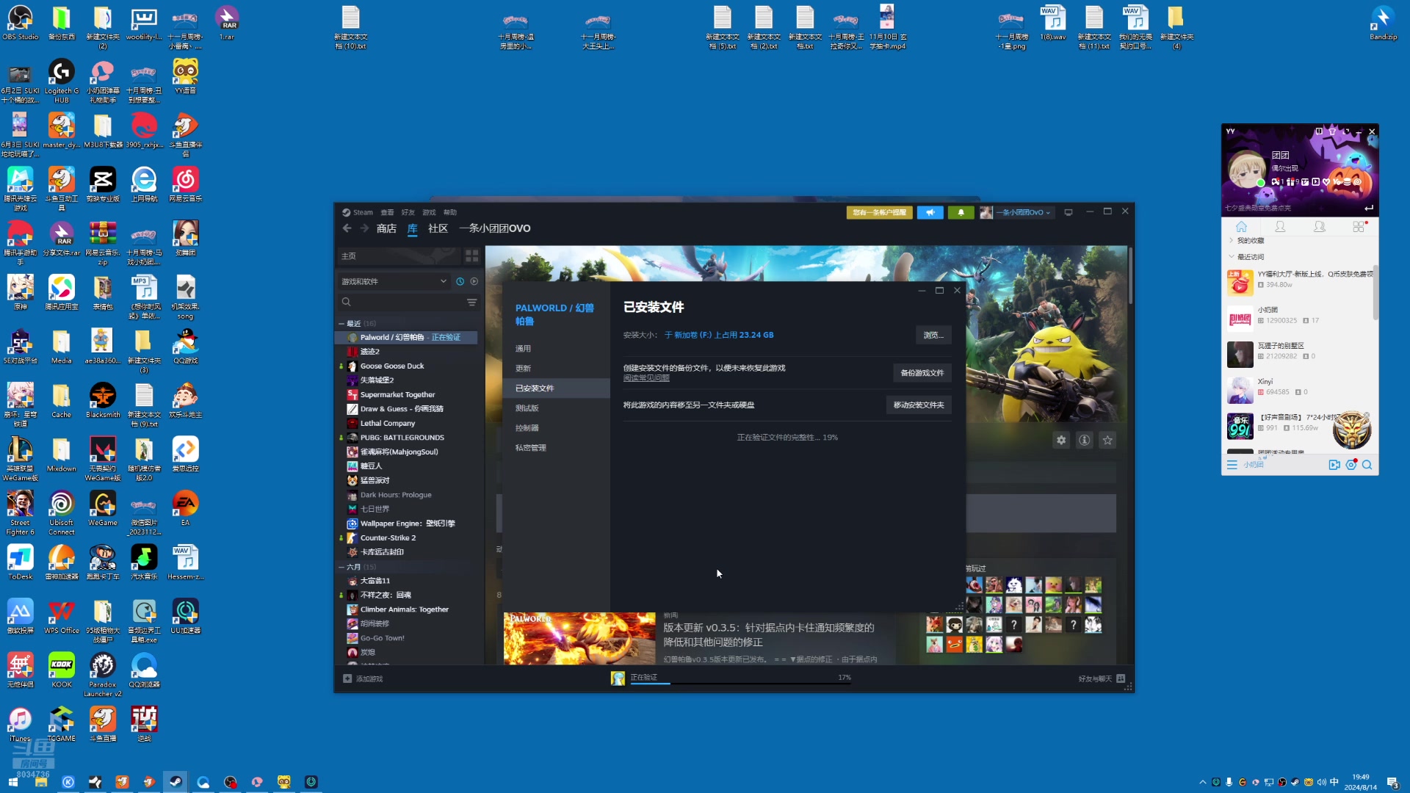Click 添加游戏 at bottom of Steam
Screen dimensions: 1410x793
tap(363, 678)
